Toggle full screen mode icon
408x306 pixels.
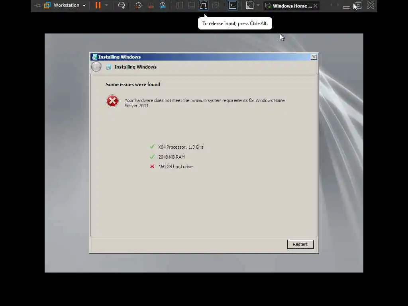(204, 5)
